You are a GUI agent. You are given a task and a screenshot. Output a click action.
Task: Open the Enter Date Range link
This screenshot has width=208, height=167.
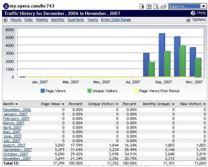click(116, 20)
